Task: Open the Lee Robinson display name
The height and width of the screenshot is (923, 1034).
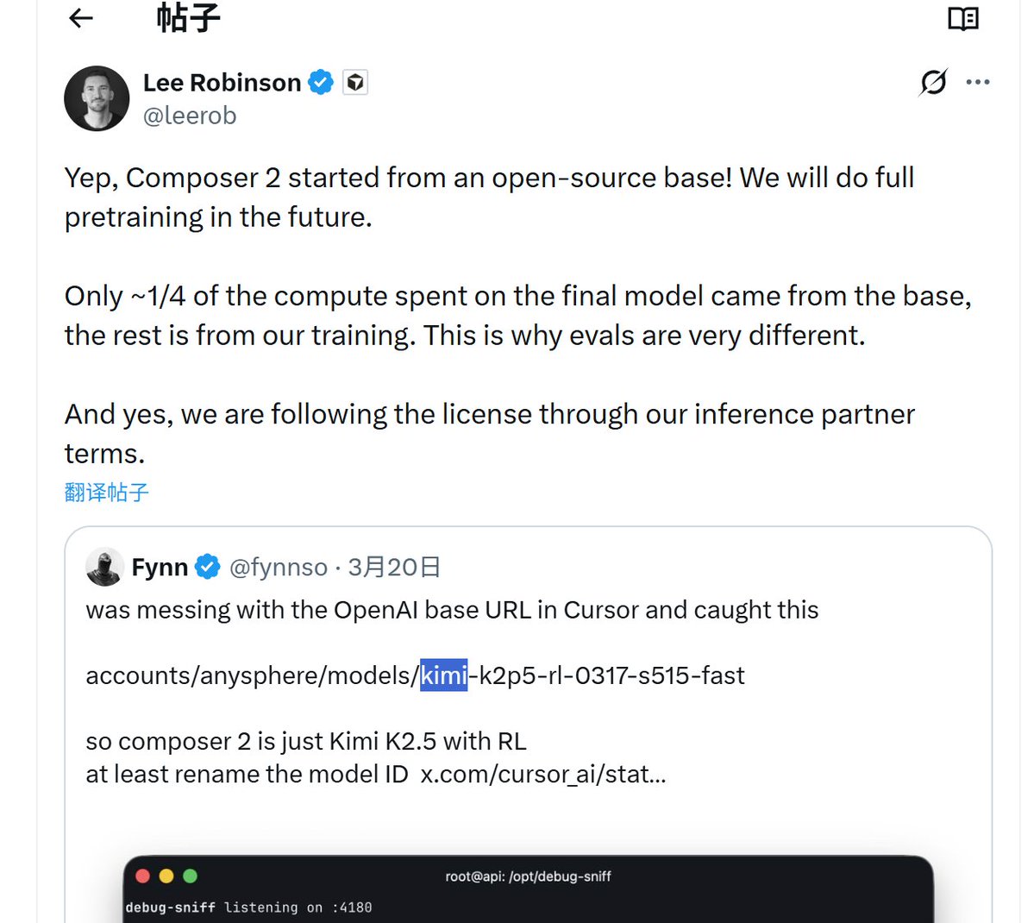Action: 222,83
